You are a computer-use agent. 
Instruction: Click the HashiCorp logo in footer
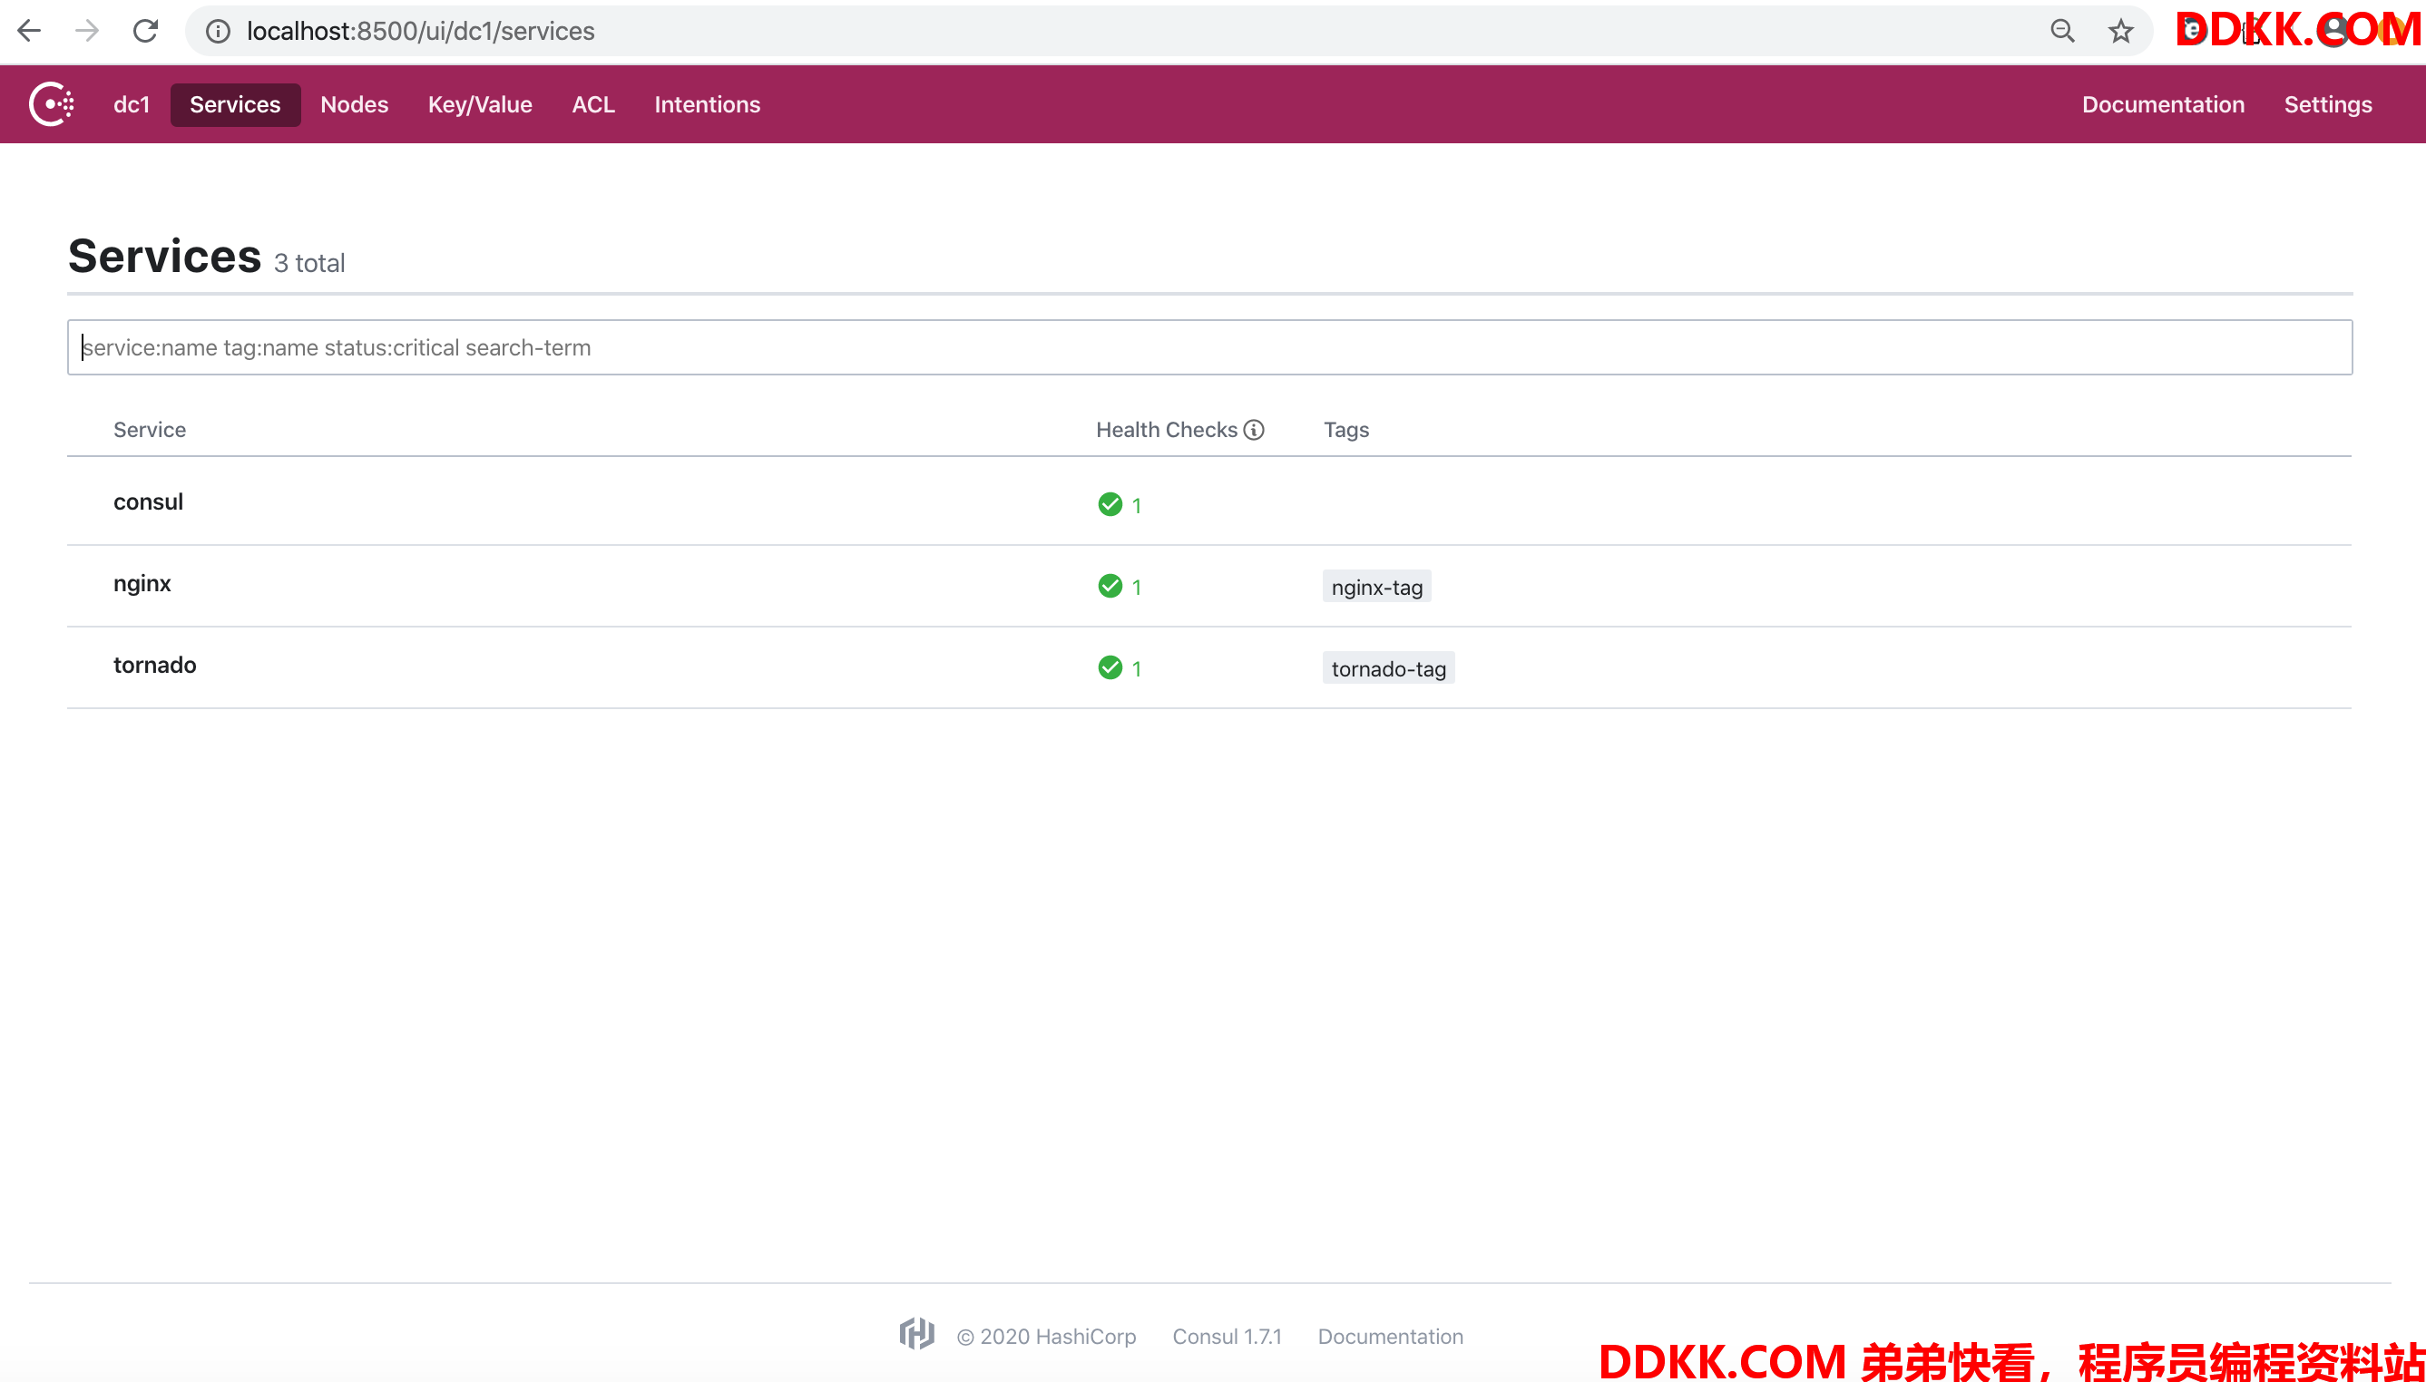[x=916, y=1335]
